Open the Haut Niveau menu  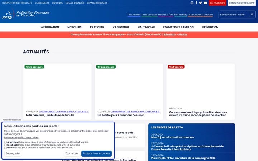pos(146,27)
